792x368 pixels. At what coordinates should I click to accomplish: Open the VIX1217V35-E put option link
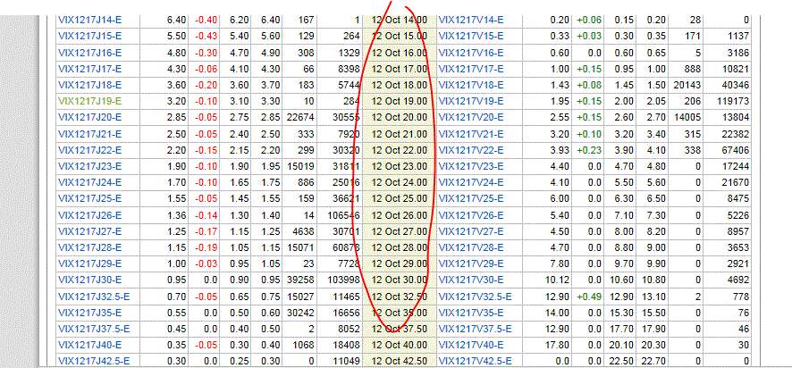471,313
